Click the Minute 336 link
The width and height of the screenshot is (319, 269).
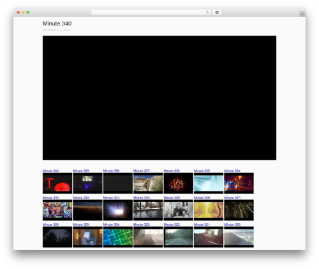pyautogui.click(x=172, y=170)
